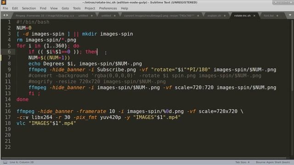Click line number 14 in the gutter
Viewport: 294px width, 165px height.
pos(8,99)
